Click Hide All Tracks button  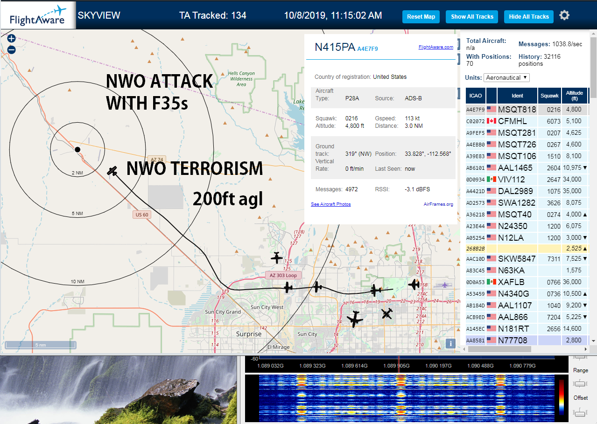tap(529, 17)
